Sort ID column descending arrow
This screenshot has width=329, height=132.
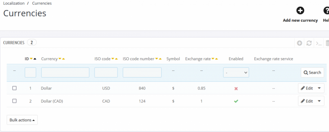[31, 59]
